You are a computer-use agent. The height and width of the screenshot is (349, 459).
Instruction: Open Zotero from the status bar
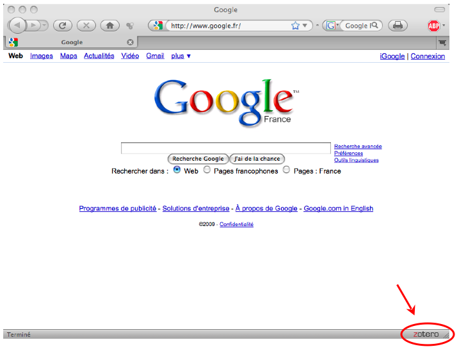pyautogui.click(x=426, y=334)
